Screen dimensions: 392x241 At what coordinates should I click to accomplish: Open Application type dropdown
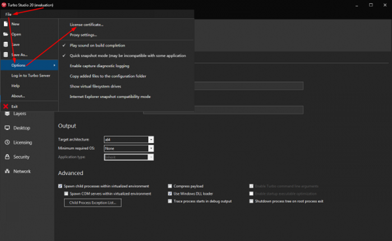151,157
